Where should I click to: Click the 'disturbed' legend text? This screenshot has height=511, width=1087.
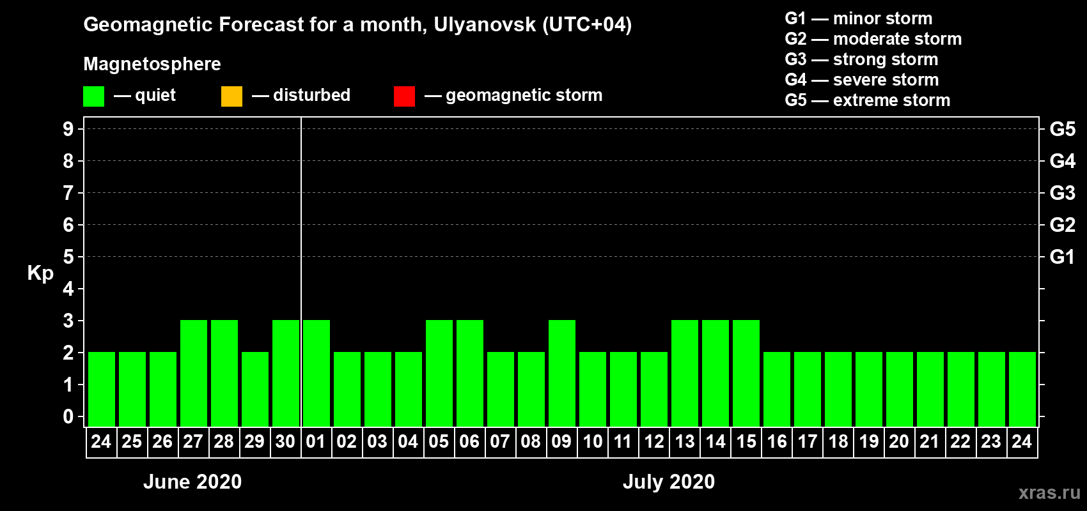(311, 95)
